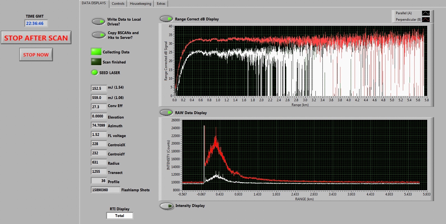Click the Perpendicular (B) plot legend icon
Screen dimensions: 446x224
tap(426, 20)
